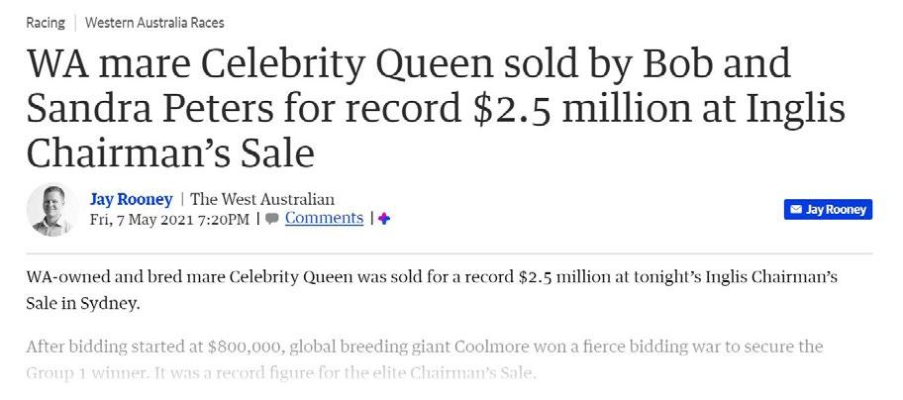Screen dimensions: 903x400
Task: Click the Fri, 7 May 2021 timestamp
Action: pos(169,218)
